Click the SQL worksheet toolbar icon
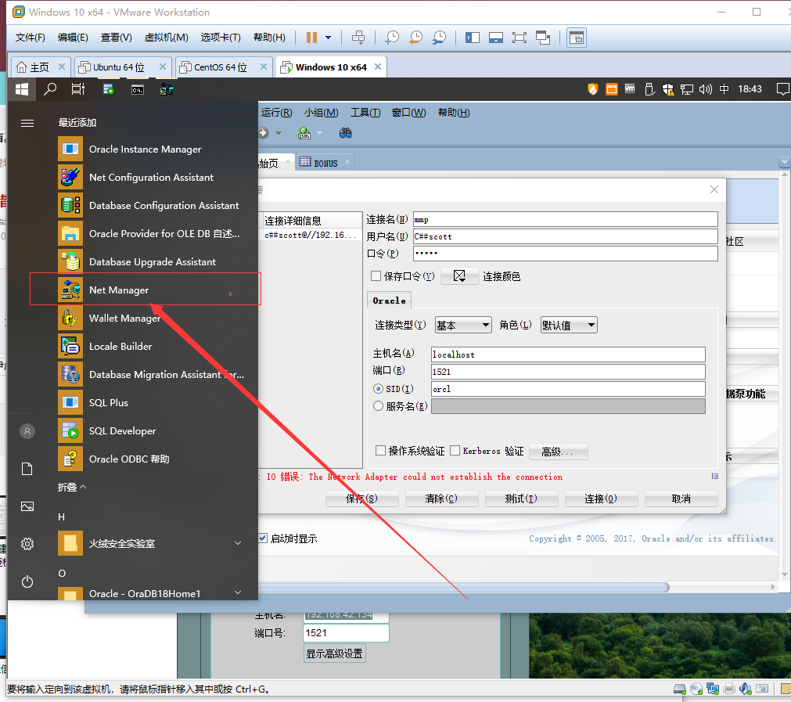791x702 pixels. [x=304, y=133]
